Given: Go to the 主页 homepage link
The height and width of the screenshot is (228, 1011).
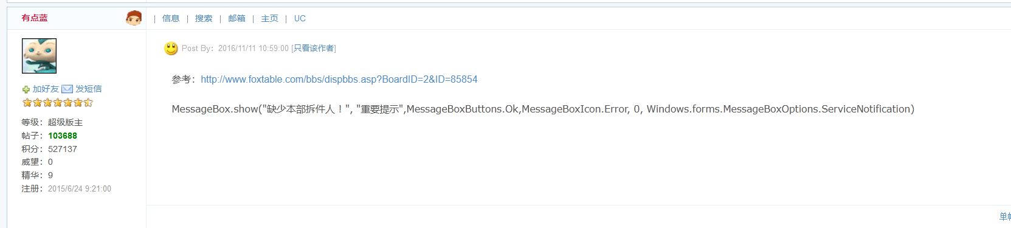Looking at the screenshot, I should 269,18.
